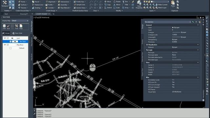Select the Section Views tool
The image size is (210, 118).
pos(80,8)
